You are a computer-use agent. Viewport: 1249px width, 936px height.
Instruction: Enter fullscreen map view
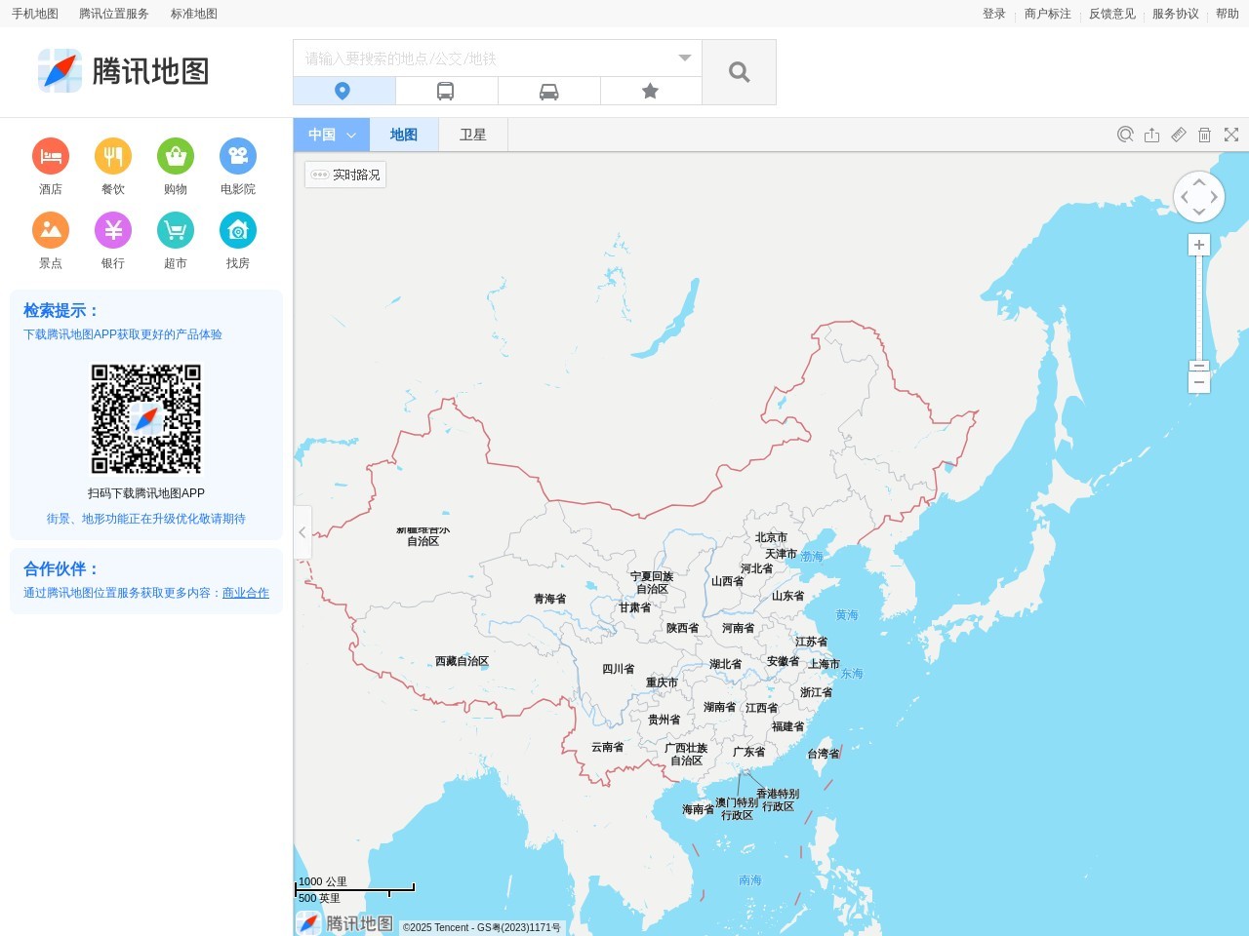[1230, 135]
